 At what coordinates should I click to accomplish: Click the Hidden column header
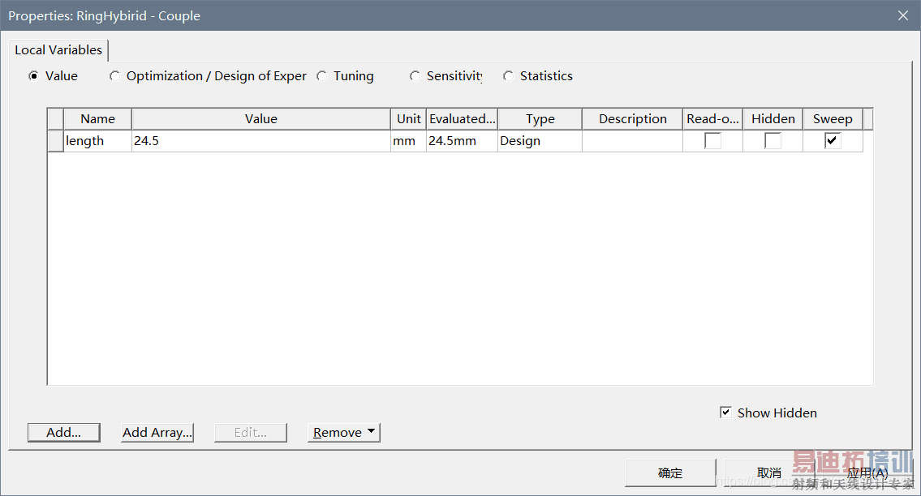(773, 119)
